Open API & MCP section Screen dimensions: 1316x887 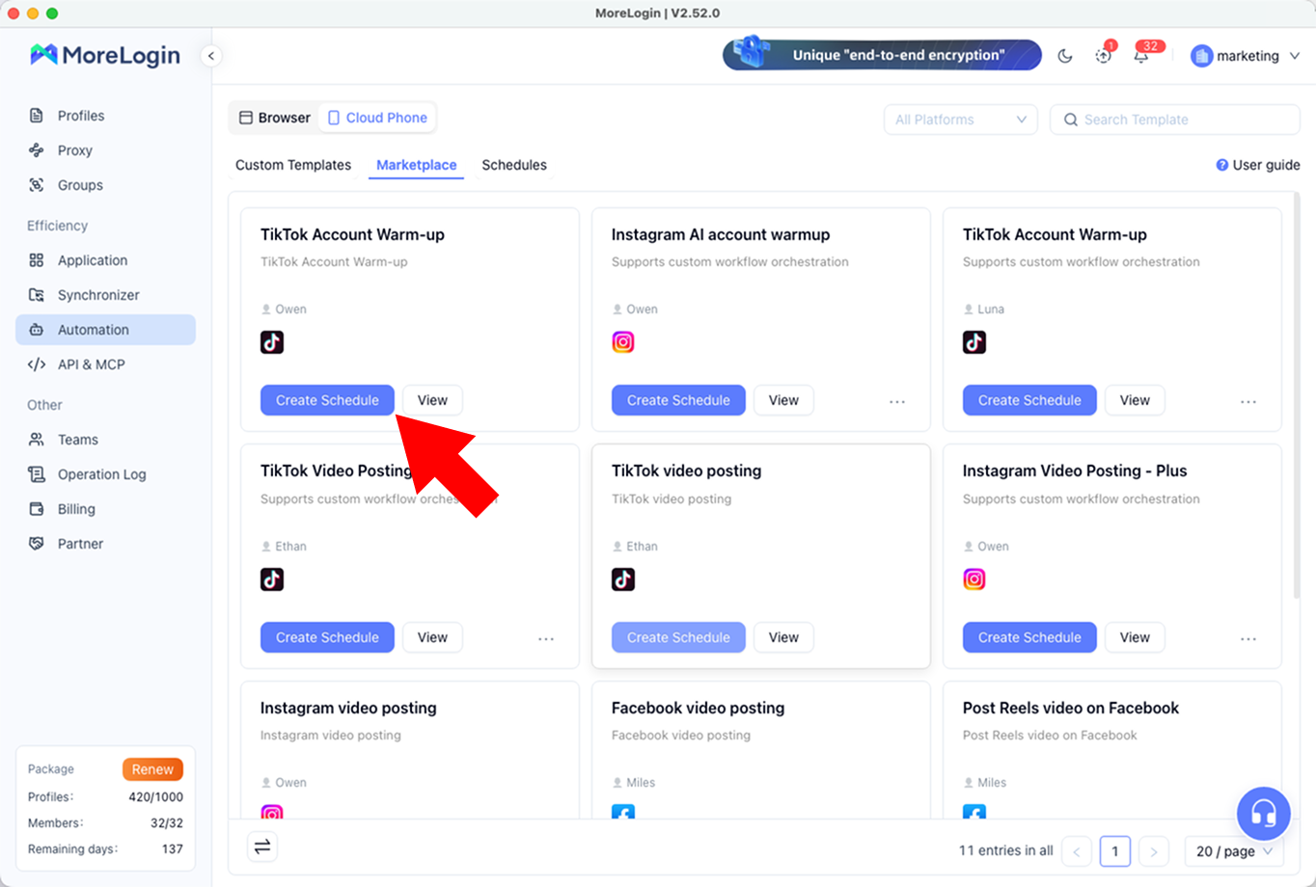click(x=105, y=364)
